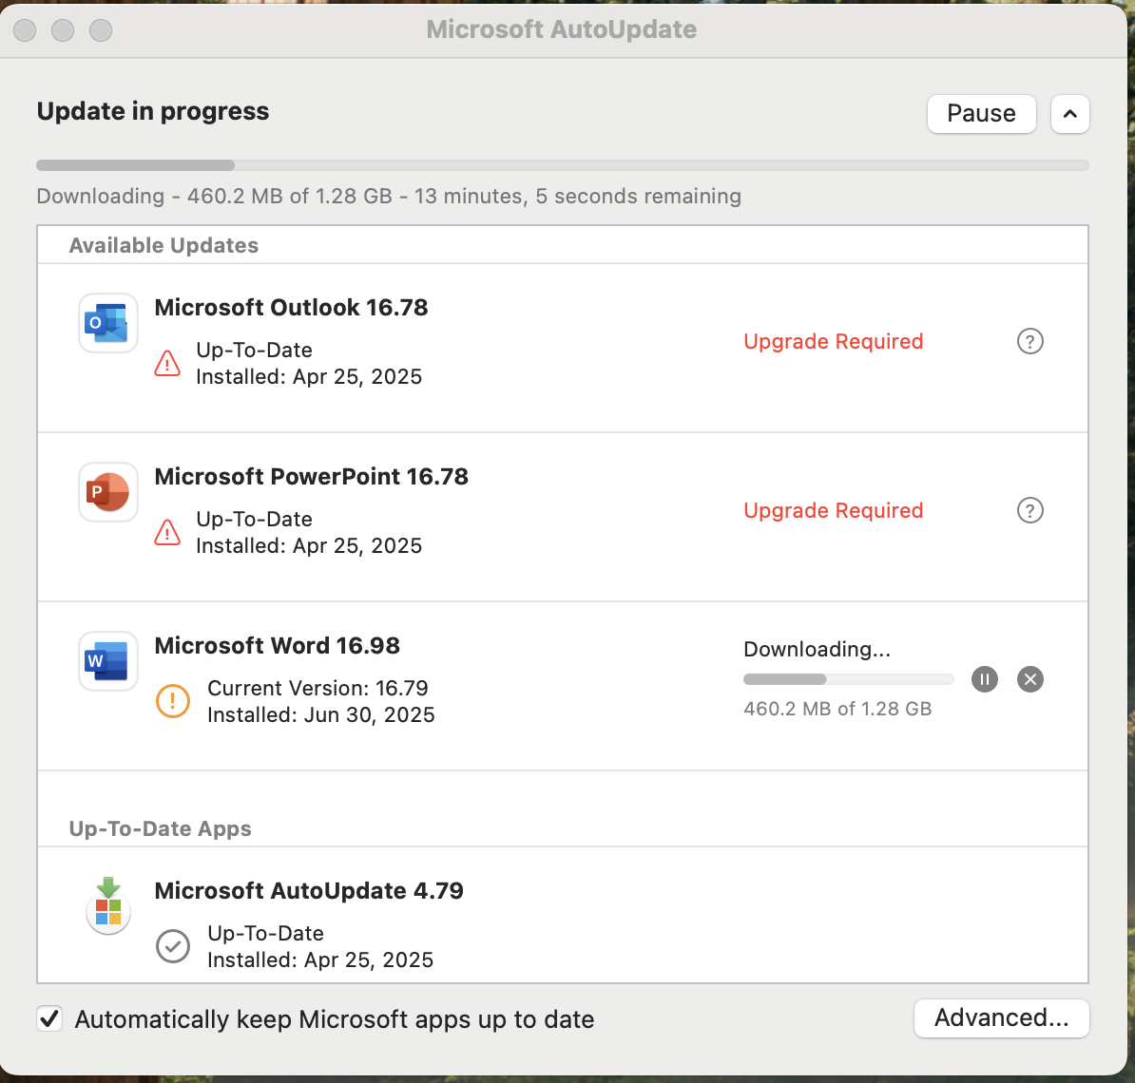Click the Available Updates section header
The image size is (1135, 1083).
coord(164,245)
